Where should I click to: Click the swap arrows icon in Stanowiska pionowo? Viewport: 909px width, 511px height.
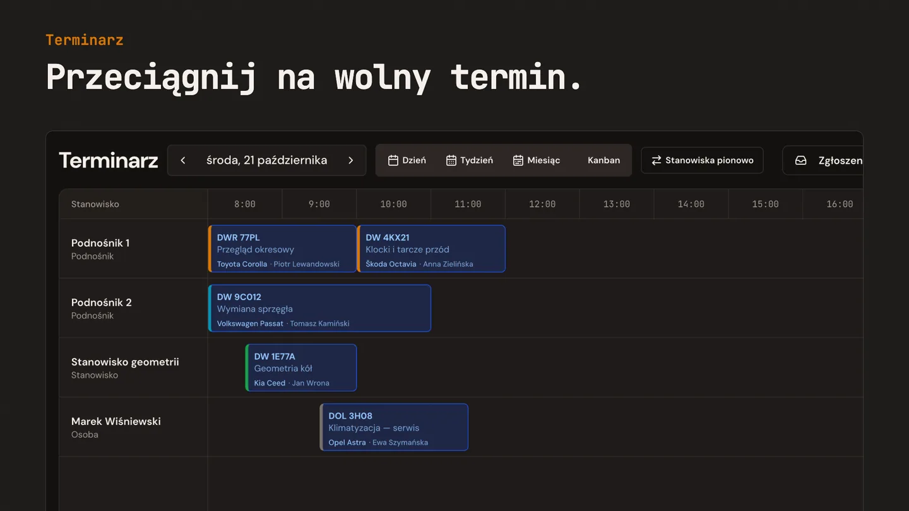656,160
